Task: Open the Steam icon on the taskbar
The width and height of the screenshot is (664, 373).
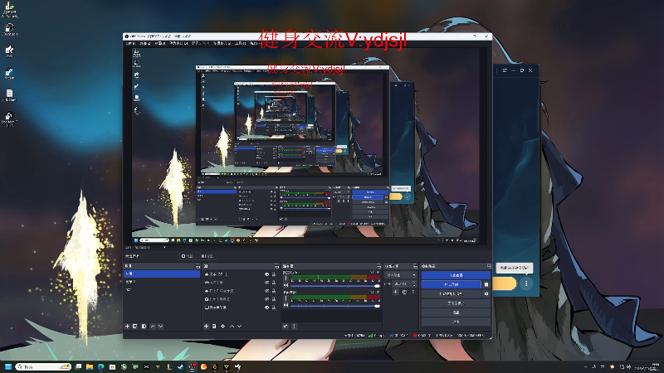Action: [x=181, y=366]
